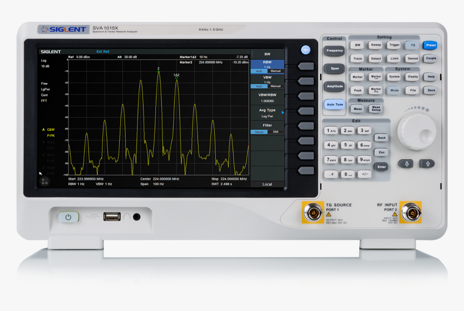Tap keypad key 1 A/a
The image size is (464, 311).
331,131
